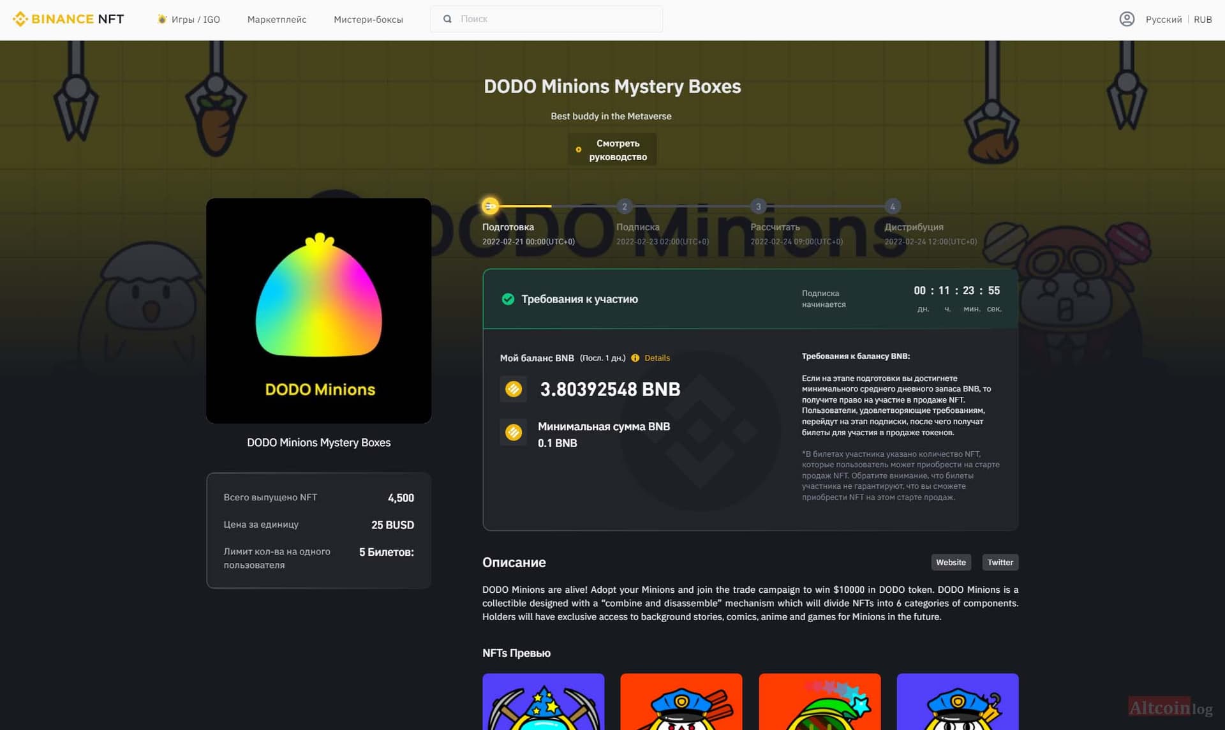Open the Маркетплейс menu item
Viewport: 1225px width, 730px height.
click(x=277, y=19)
